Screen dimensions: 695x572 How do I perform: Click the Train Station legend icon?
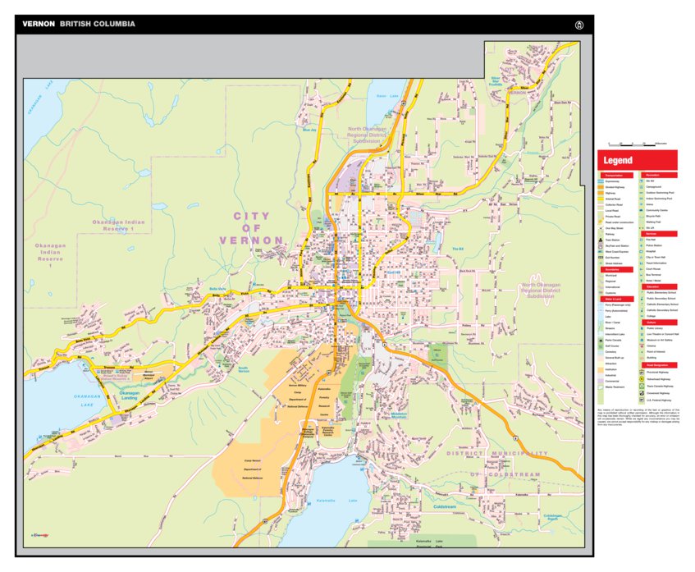(x=601, y=240)
